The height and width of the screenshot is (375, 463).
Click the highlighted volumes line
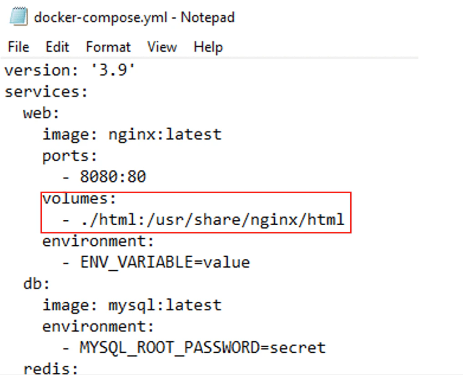[x=79, y=198]
